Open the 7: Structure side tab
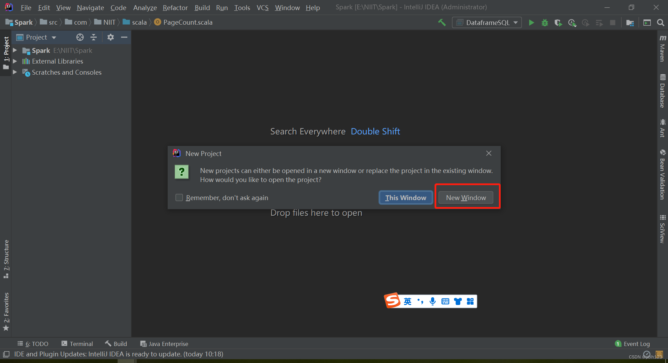This screenshot has width=668, height=363. point(6,259)
